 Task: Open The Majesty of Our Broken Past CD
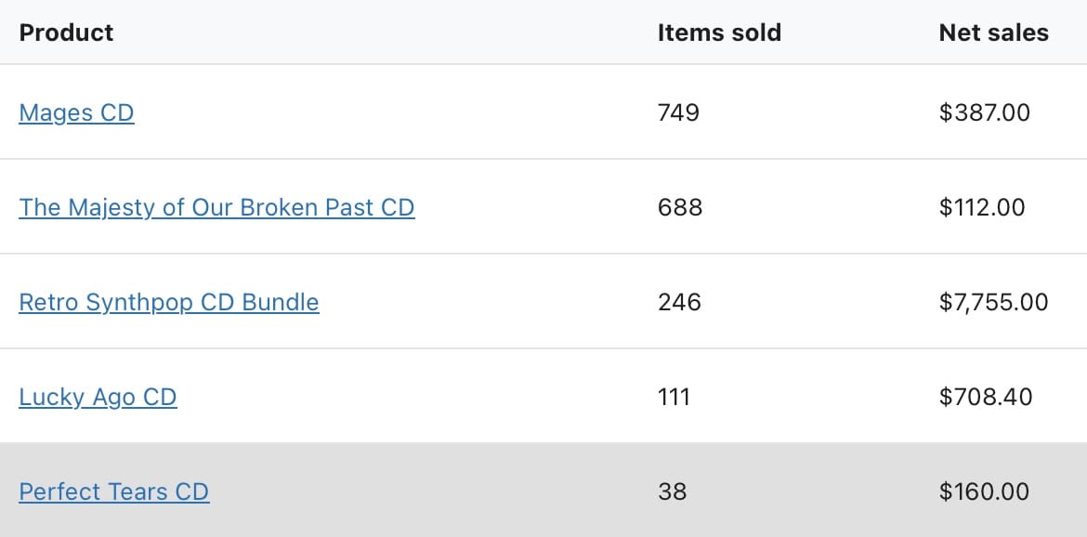coord(216,207)
